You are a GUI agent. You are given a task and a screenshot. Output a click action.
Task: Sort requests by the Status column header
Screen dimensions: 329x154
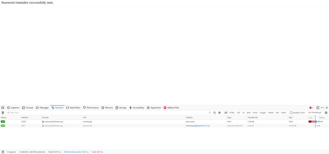[4, 118]
